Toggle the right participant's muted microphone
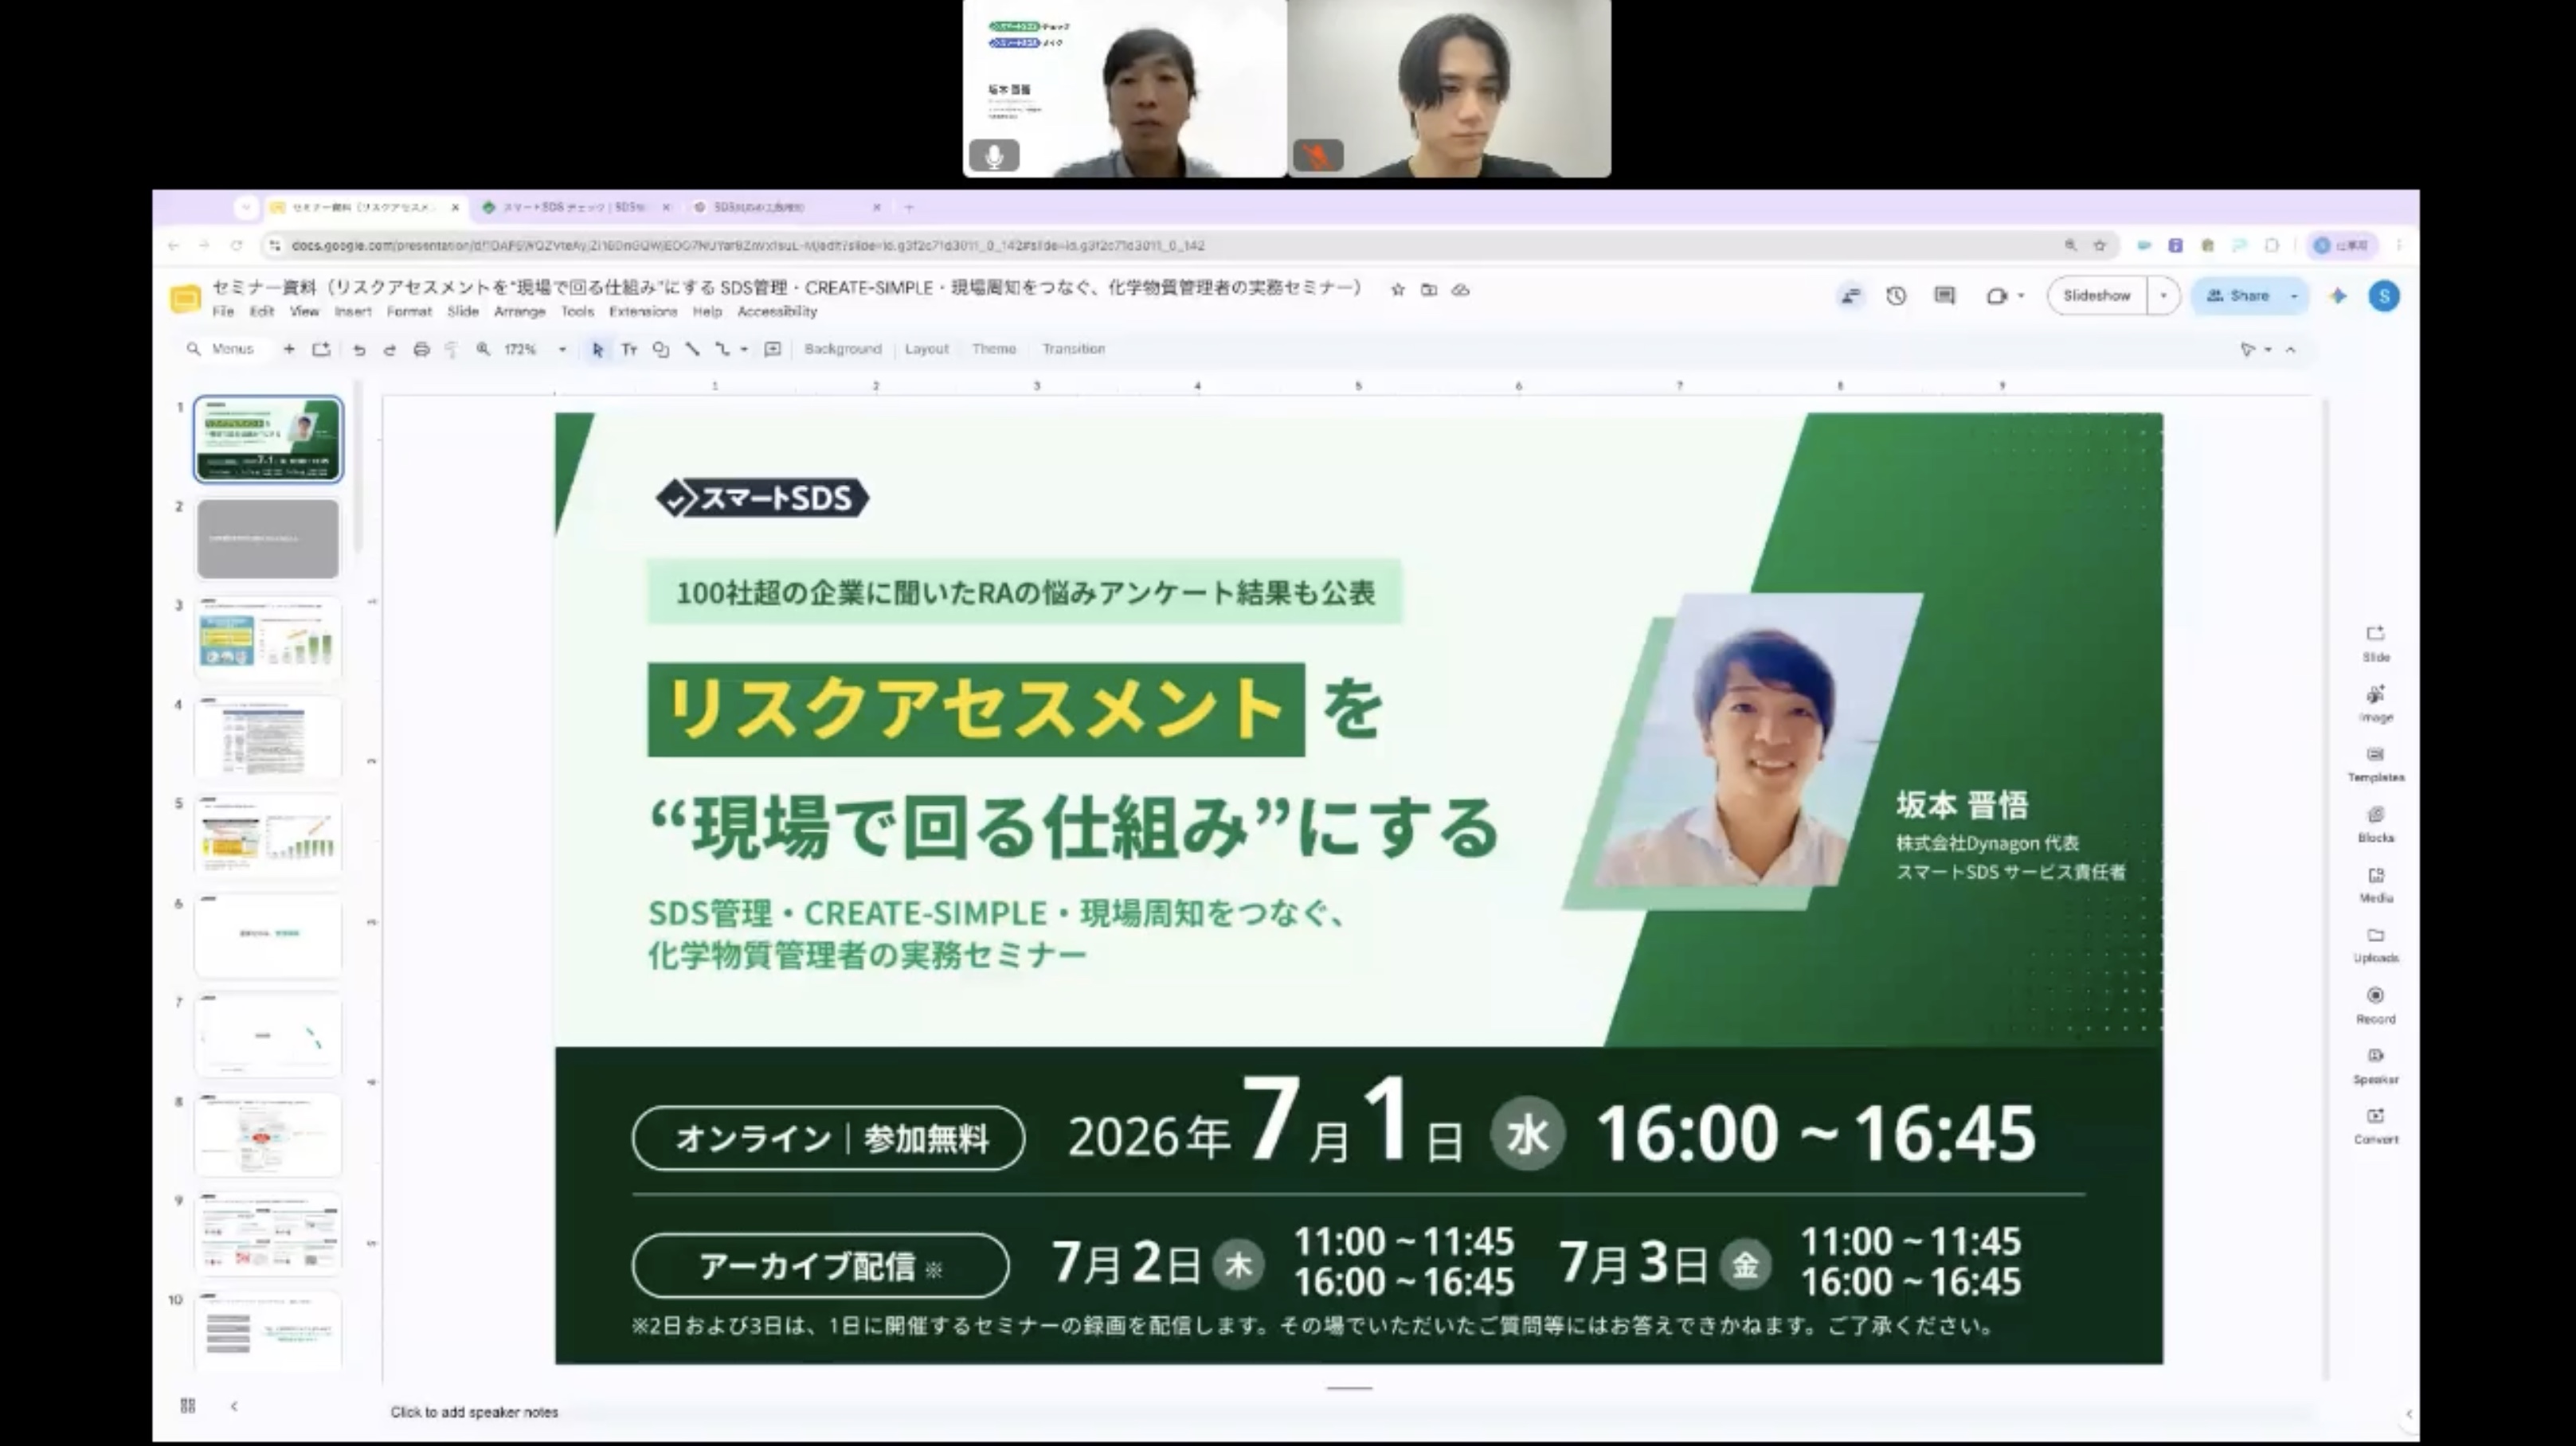 click(1318, 156)
